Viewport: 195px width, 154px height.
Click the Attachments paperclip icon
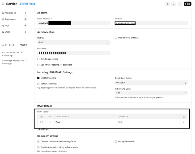[3, 19]
